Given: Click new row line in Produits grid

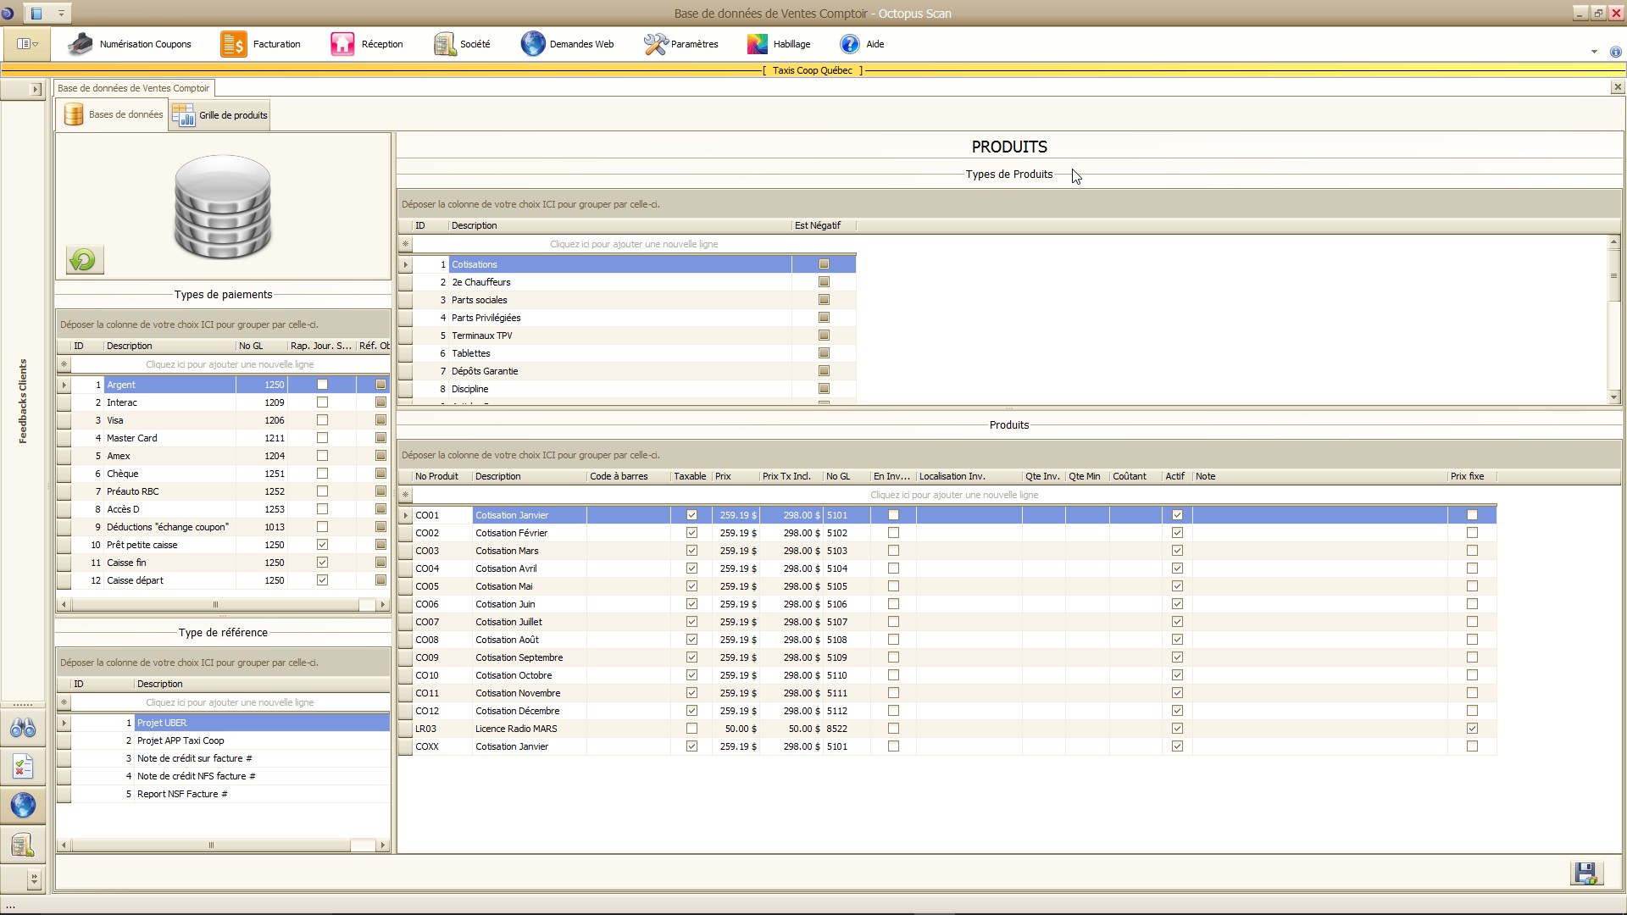Looking at the screenshot, I should (953, 495).
